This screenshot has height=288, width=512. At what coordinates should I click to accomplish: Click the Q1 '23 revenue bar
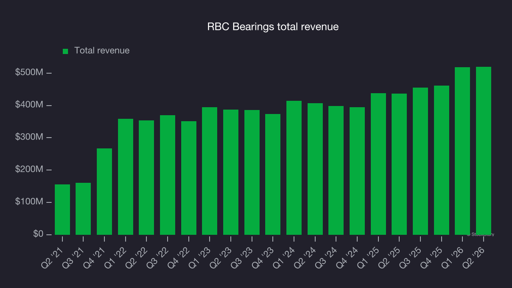[210, 171]
